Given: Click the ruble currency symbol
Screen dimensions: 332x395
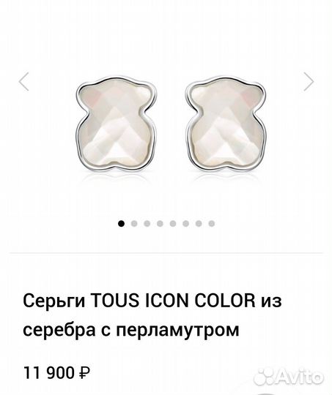Looking at the screenshot, I should point(84,373).
